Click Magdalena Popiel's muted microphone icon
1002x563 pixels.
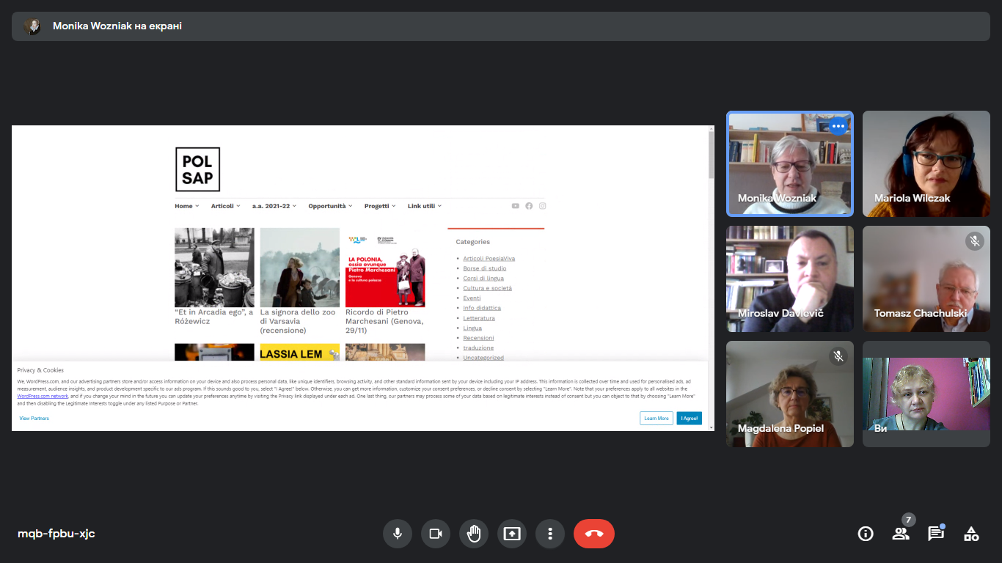pos(838,356)
